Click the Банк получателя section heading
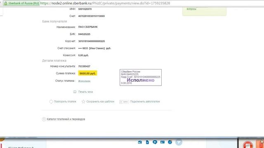This screenshot has height=148, width=264. pyautogui.click(x=54, y=21)
